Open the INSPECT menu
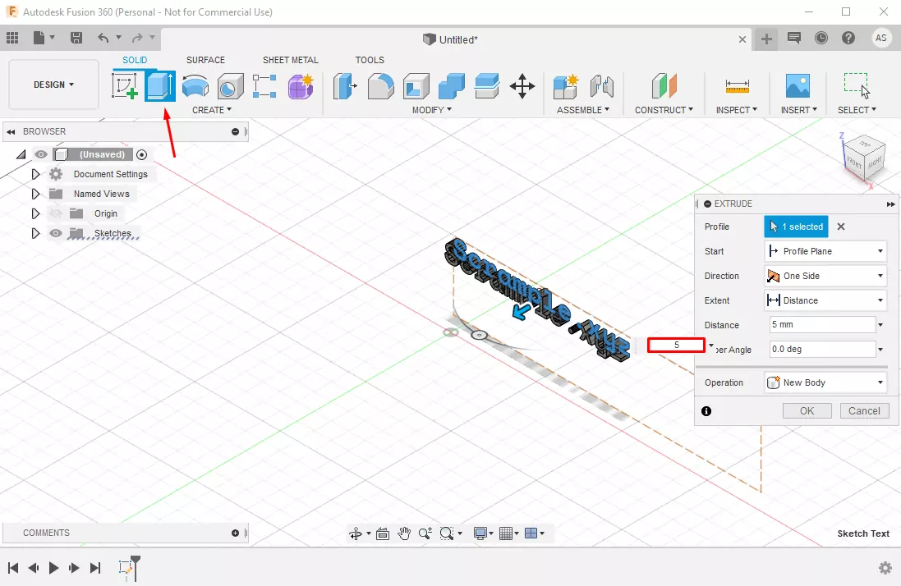 coord(736,110)
